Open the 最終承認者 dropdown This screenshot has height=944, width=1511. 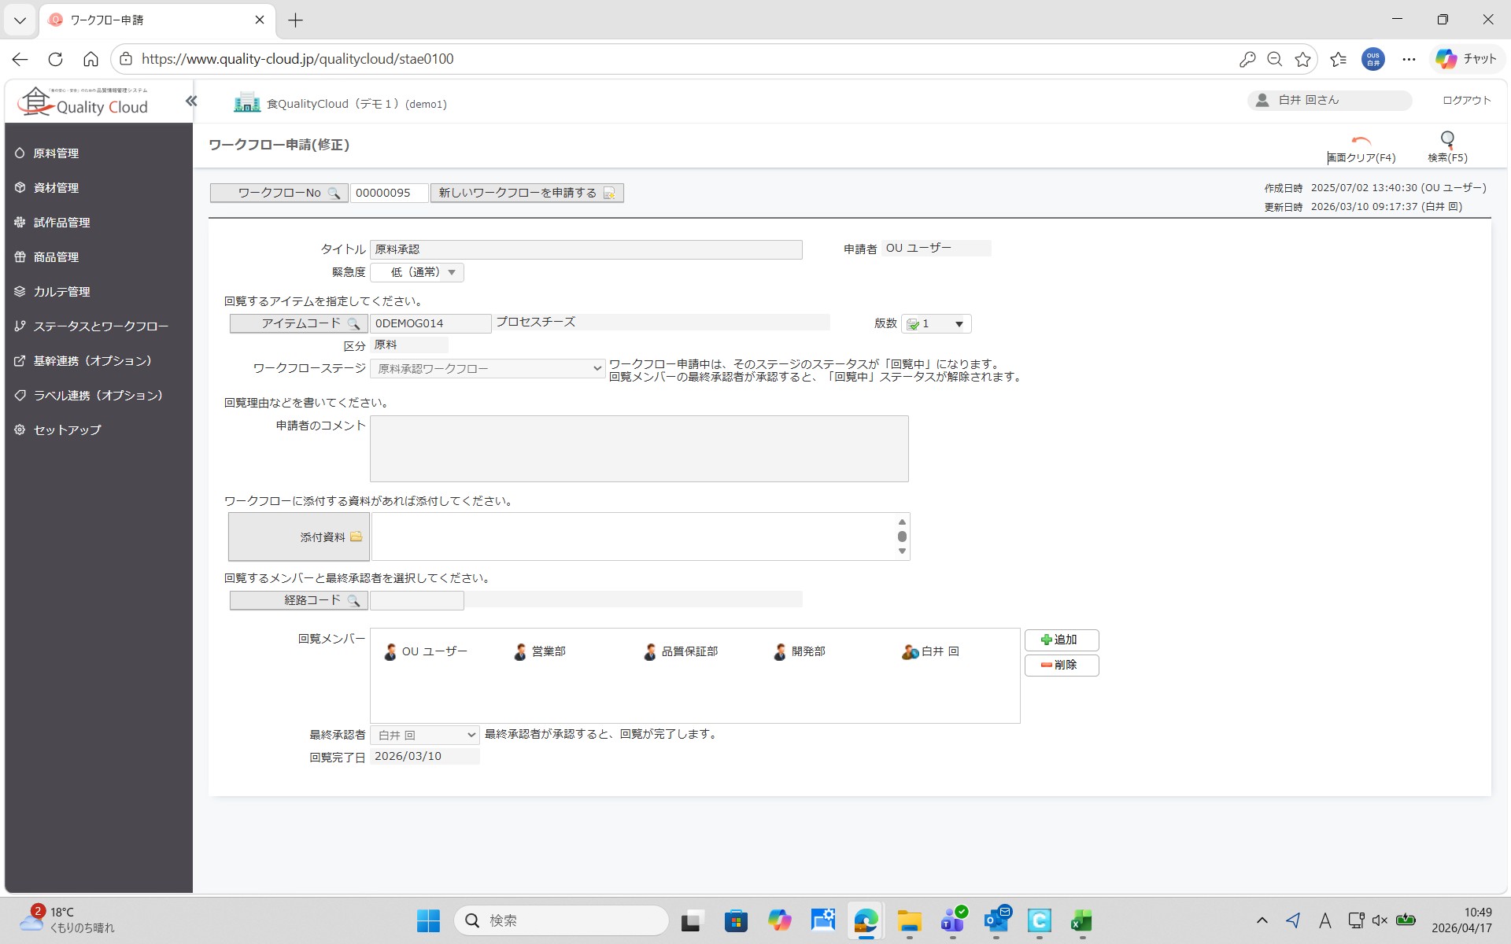pyautogui.click(x=425, y=735)
